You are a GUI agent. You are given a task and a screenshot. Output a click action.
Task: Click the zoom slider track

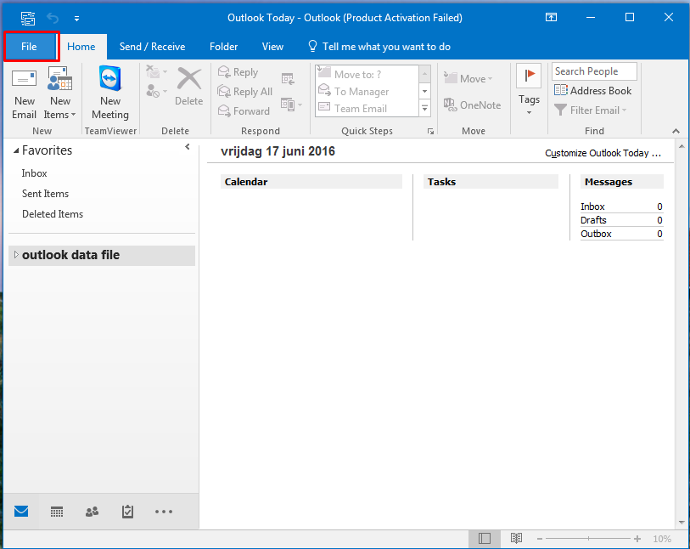(x=588, y=539)
